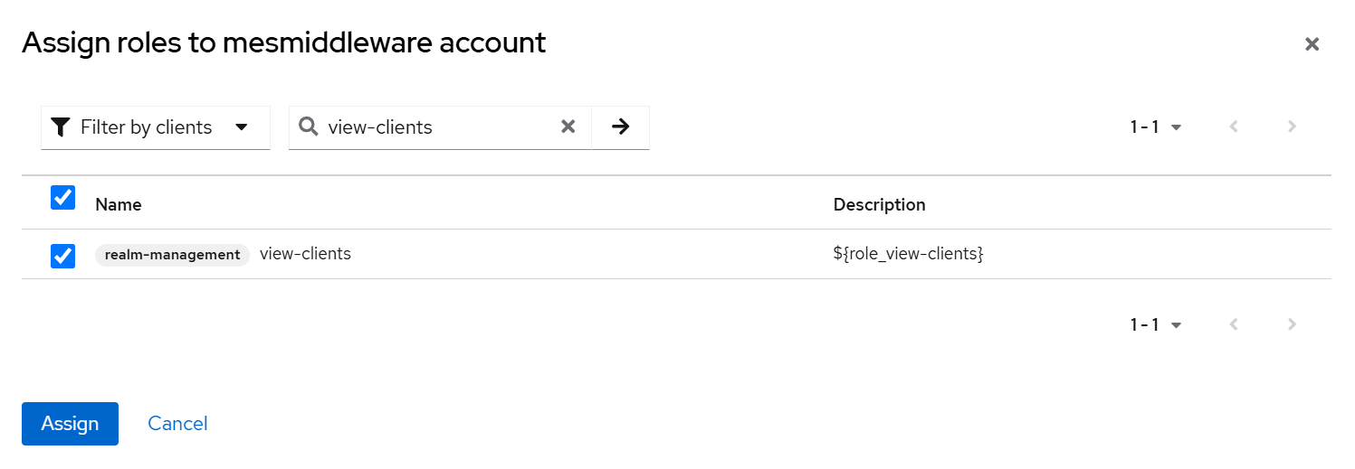Click the view-clients role name
1355x469 pixels.
tap(305, 254)
